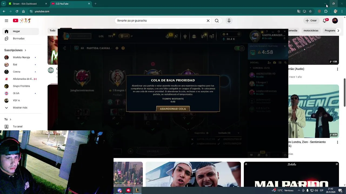Select friend I Kongen I in social list

point(268,84)
